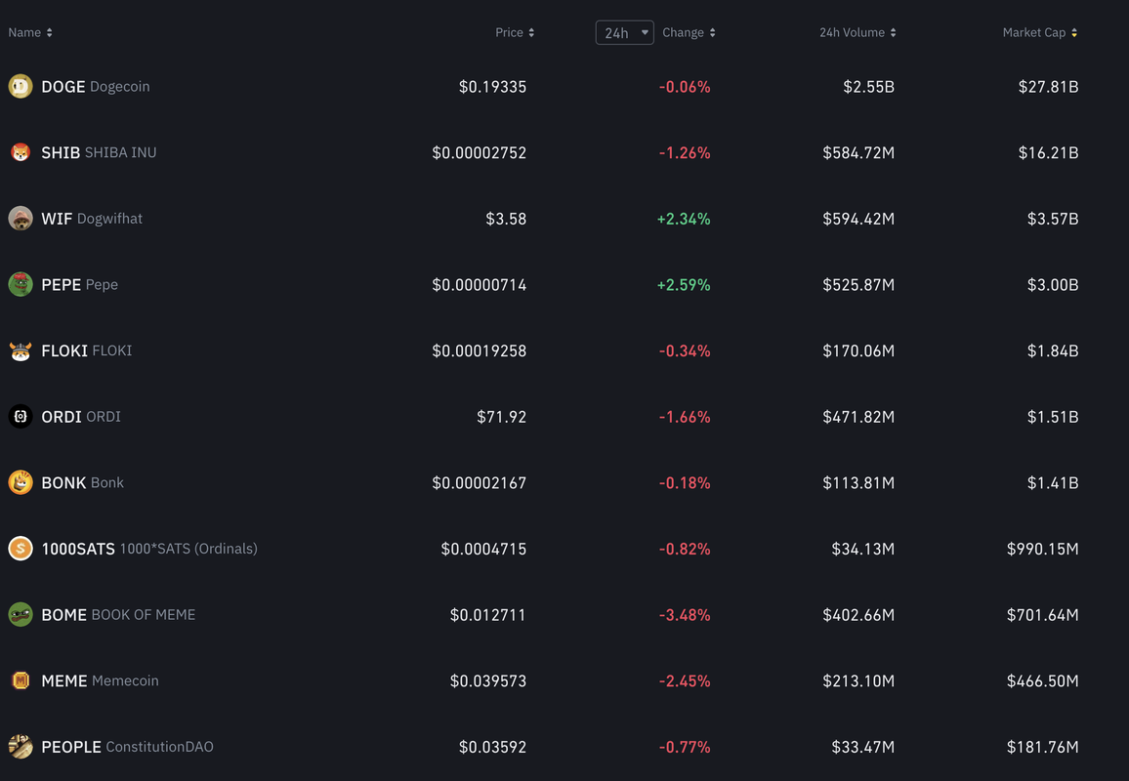Click MEME change -2.45%
Viewport: 1129px width, 781px height.
685,681
